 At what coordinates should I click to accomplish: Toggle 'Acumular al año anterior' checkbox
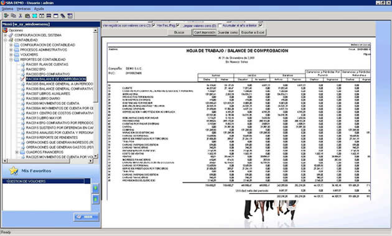click(261, 25)
